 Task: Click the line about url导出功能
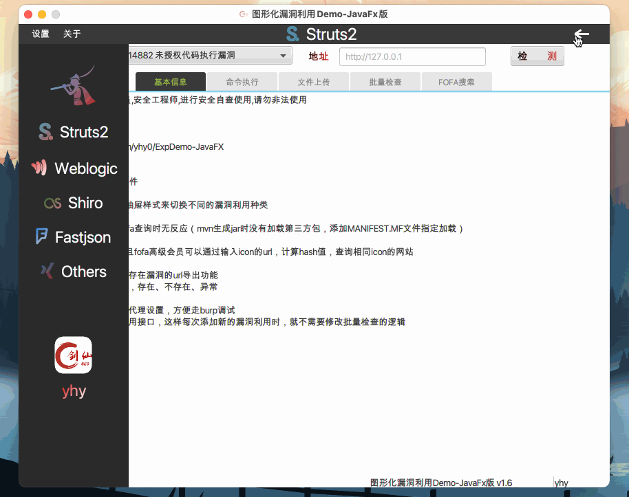(x=173, y=275)
